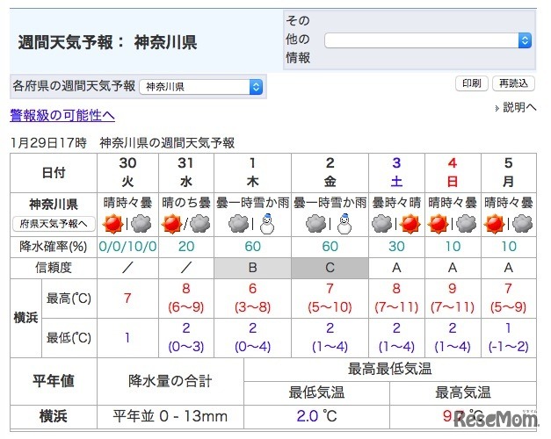
Task: Click the low temperature 1 (-1〜2)
Action: point(509,338)
